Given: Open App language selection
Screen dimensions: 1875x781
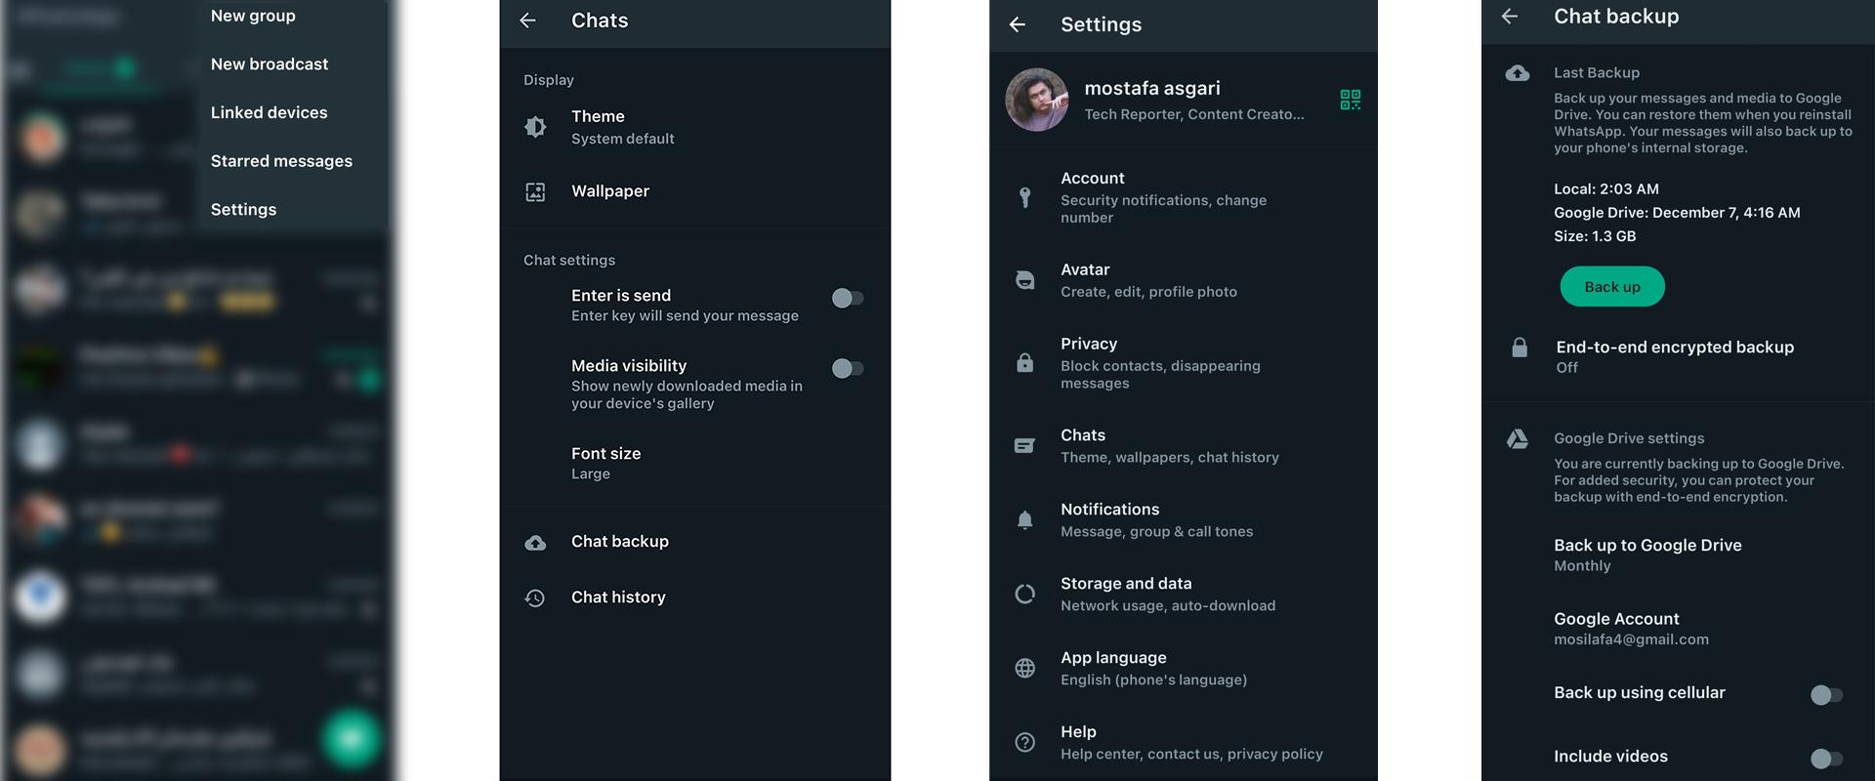Looking at the screenshot, I should pyautogui.click(x=1183, y=668).
